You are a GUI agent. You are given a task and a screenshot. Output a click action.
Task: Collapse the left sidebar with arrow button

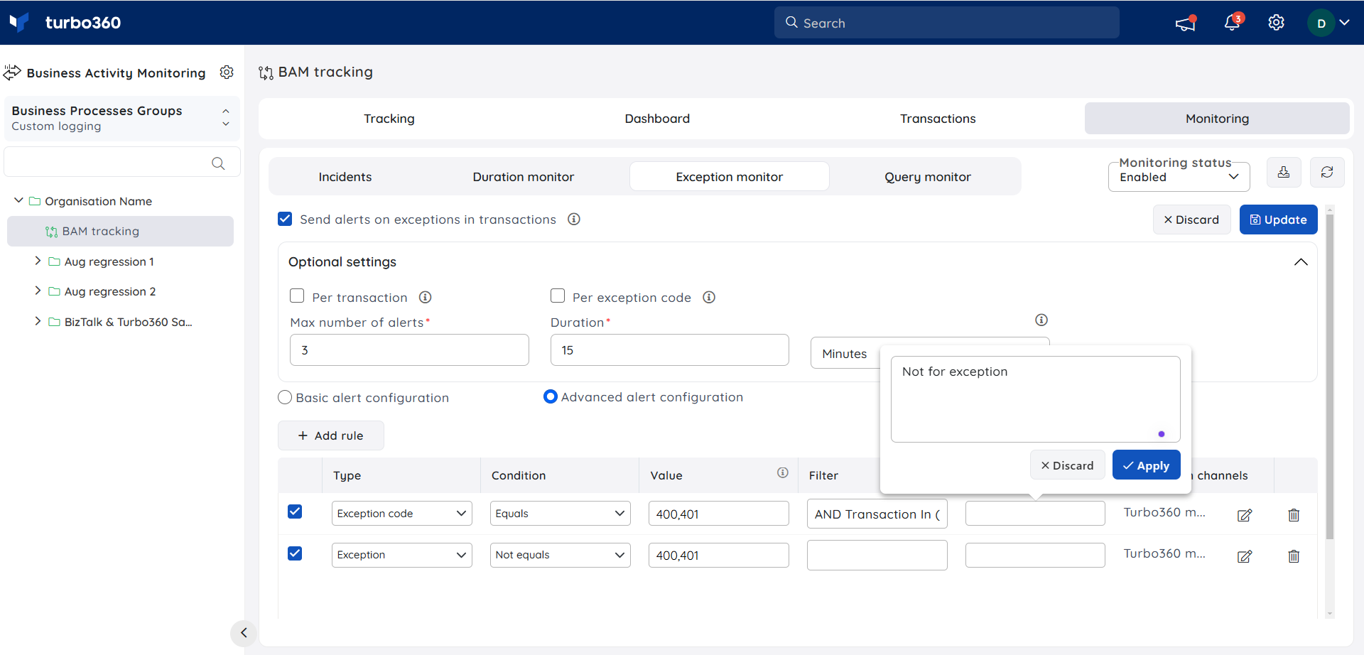(x=244, y=632)
